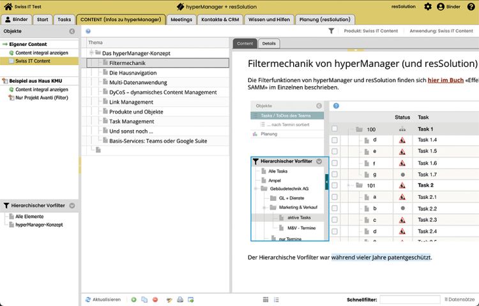Image resolution: width=479 pixels, height=306 pixels.
Task: Select the Filtermechanik topic row
Action: 158,62
